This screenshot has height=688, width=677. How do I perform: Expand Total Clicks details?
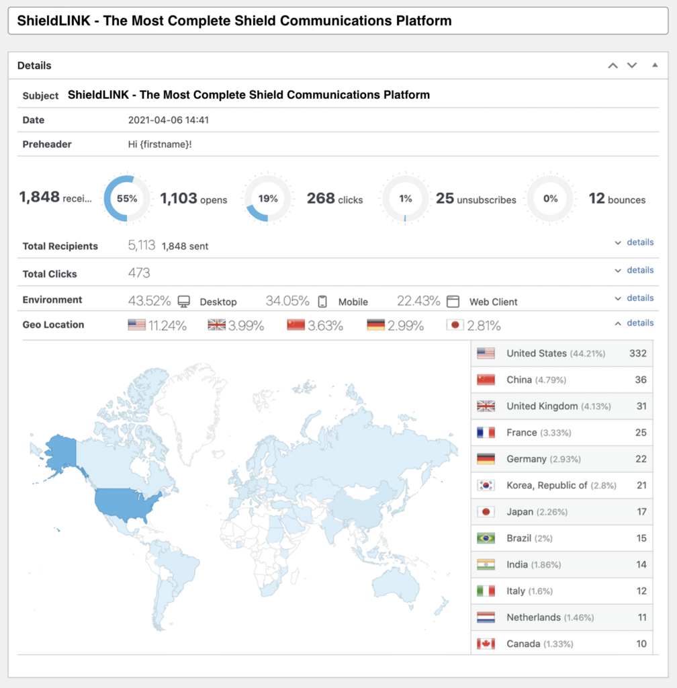tap(635, 270)
